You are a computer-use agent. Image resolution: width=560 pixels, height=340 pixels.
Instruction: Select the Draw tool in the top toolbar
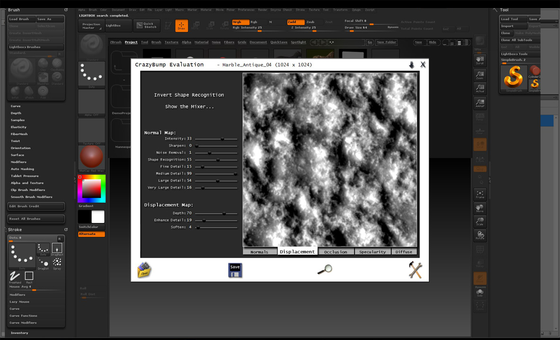[x=182, y=25]
